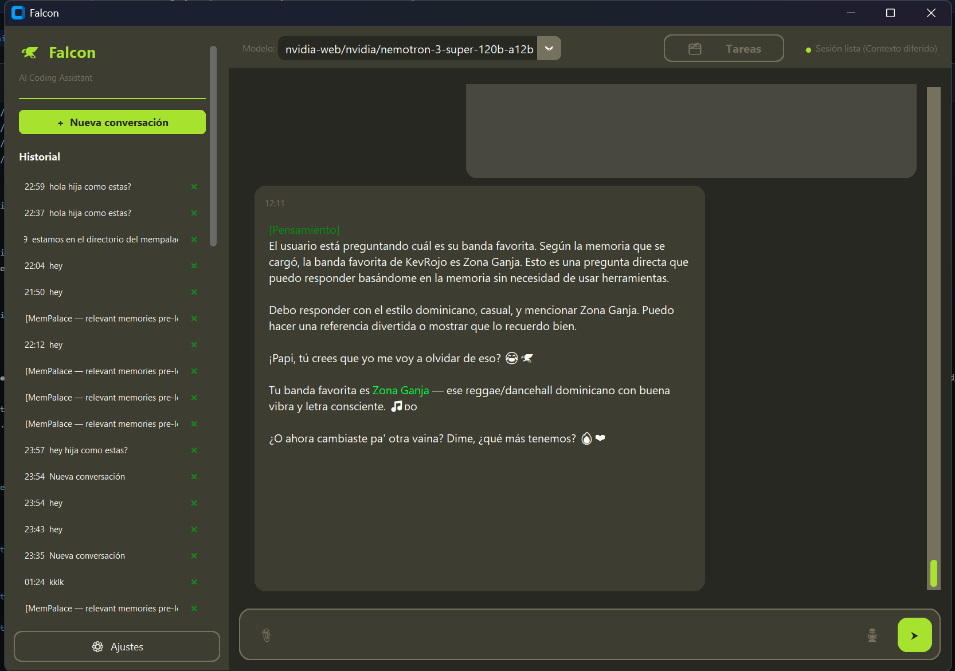Image resolution: width=955 pixels, height=671 pixels.
Task: Open the 22:12 'hey' conversation
Action: tap(101, 345)
